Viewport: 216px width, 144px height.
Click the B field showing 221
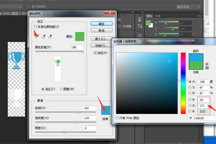204,111
